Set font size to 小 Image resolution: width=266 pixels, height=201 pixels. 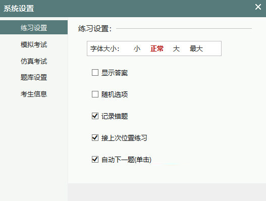coord(137,48)
